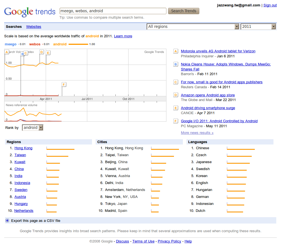Click the Terms of Use link
Image resolution: width=281 pixels, height=250 pixels.
(x=143, y=241)
